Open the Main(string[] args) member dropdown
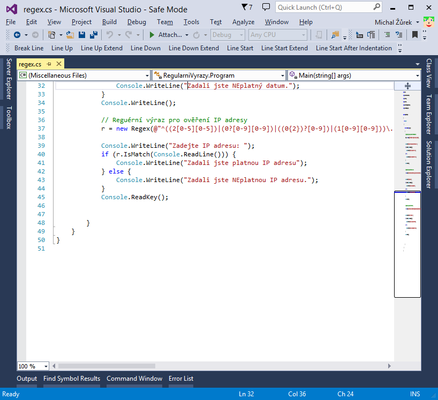Image resolution: width=438 pixels, height=400 pixels. tap(353, 75)
